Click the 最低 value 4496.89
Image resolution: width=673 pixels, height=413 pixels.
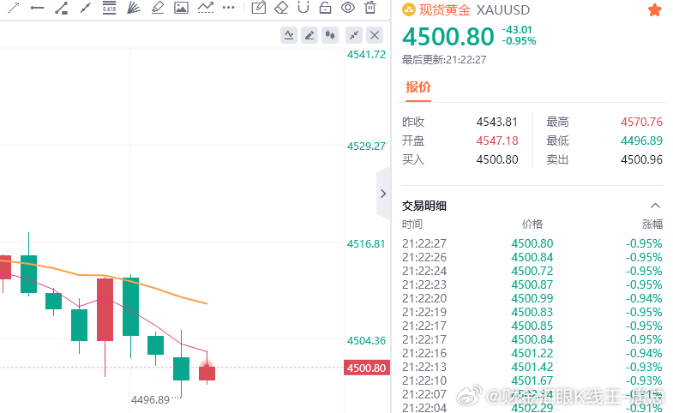coord(641,141)
